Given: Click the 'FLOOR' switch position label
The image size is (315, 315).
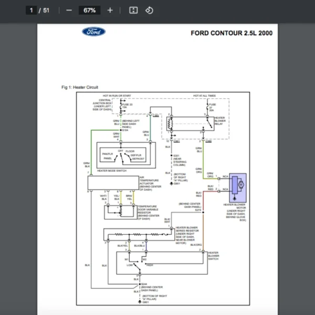Looking at the screenshot, I should point(130,151).
